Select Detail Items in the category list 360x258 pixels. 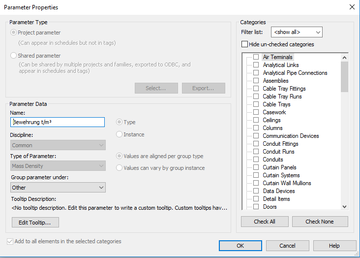(x=276, y=199)
